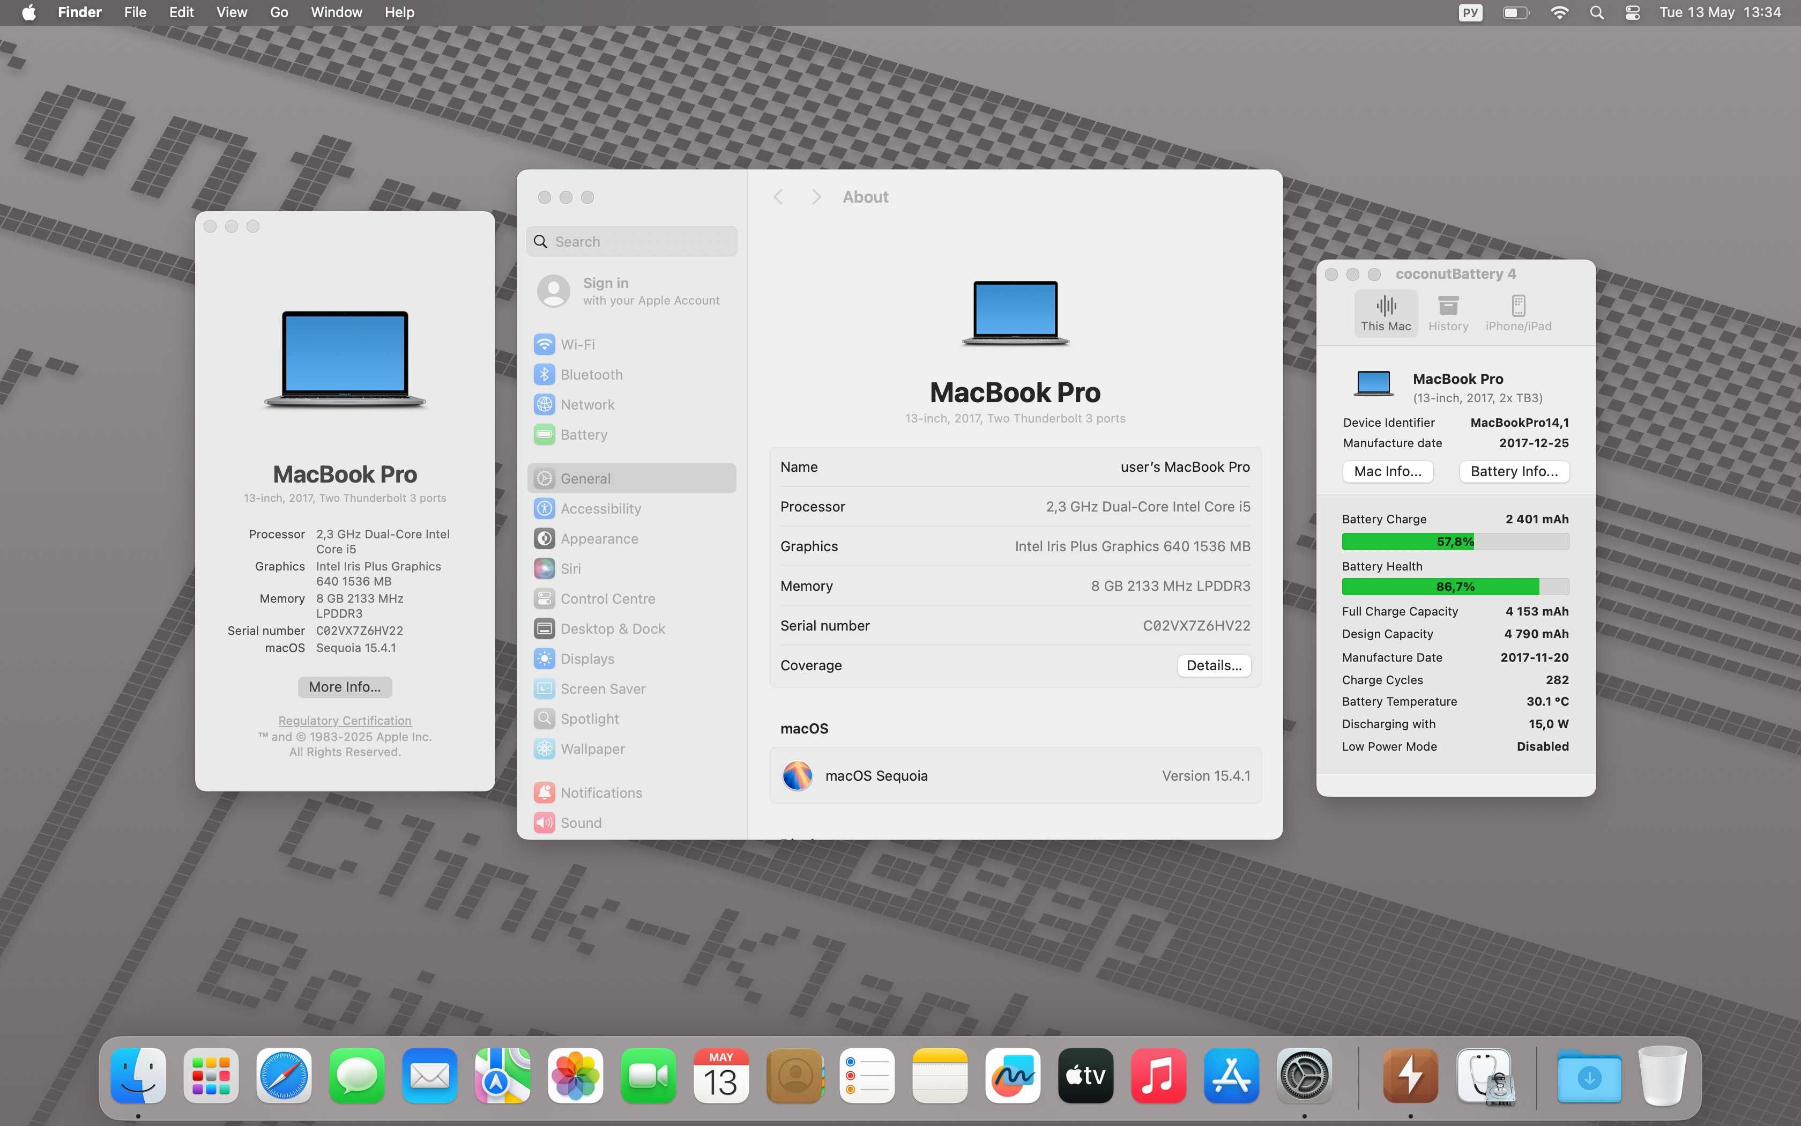1801x1126 pixels.
Task: Open the Edit menu
Action: 181,13
